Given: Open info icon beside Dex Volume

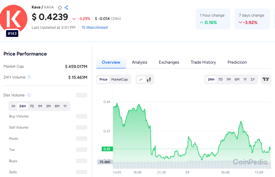Looking at the screenshot, I should point(29,95).
